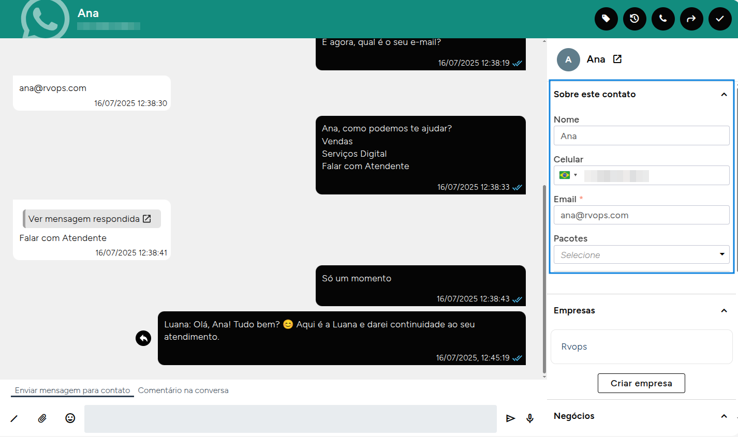Collapse the Empresas section
Viewport: 738px width, 437px height.
724,311
